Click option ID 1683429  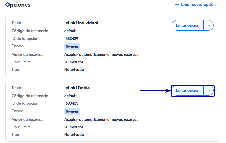[71, 39]
